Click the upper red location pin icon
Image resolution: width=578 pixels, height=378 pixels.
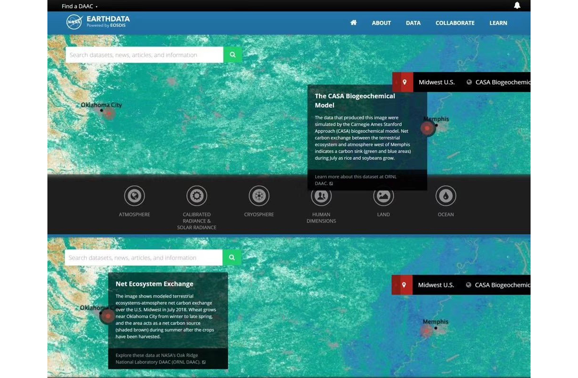click(404, 82)
